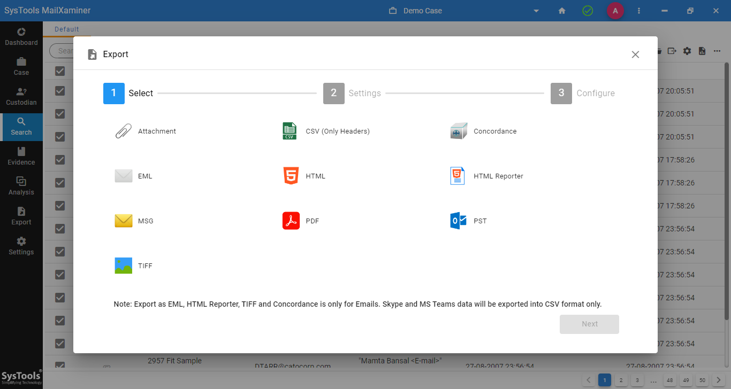Image resolution: width=731 pixels, height=389 pixels.
Task: Go to results page 2
Action: coord(620,380)
